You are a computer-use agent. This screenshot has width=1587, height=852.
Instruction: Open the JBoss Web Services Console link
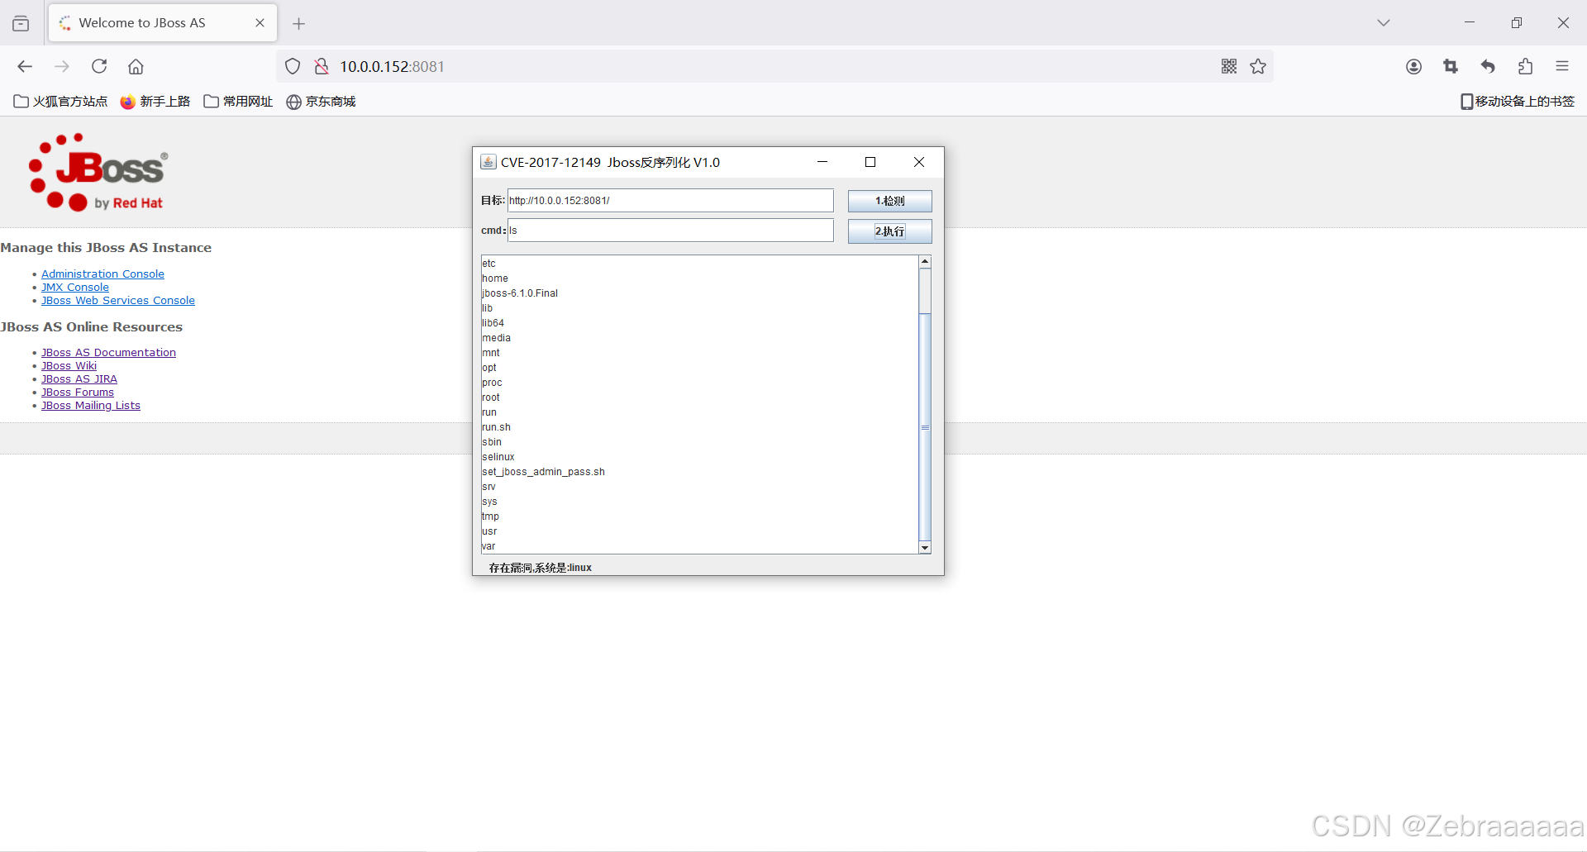coord(118,300)
